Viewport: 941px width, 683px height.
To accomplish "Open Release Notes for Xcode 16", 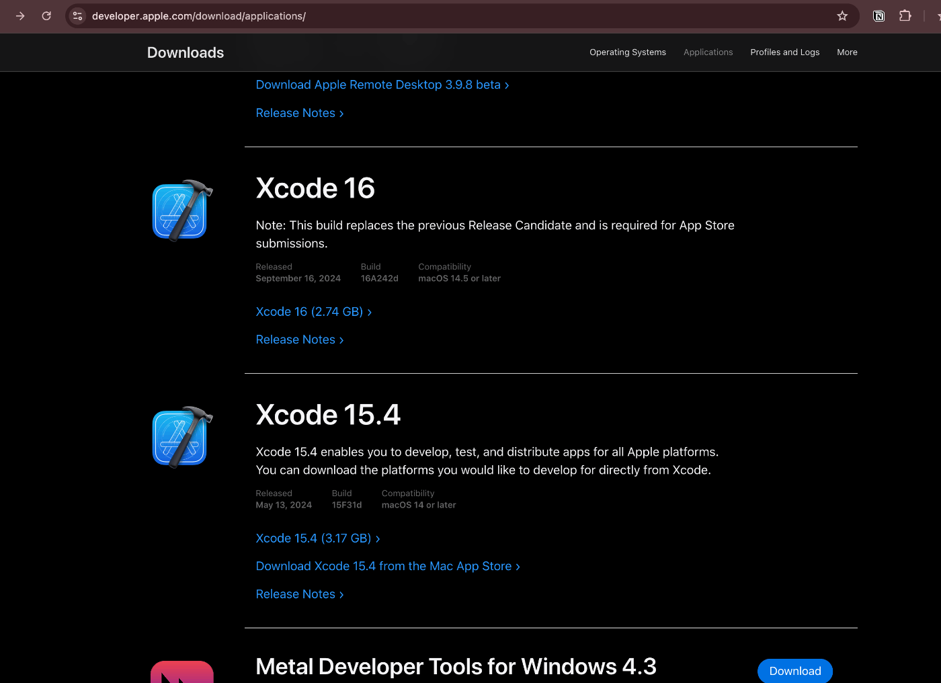I will click(x=300, y=339).
